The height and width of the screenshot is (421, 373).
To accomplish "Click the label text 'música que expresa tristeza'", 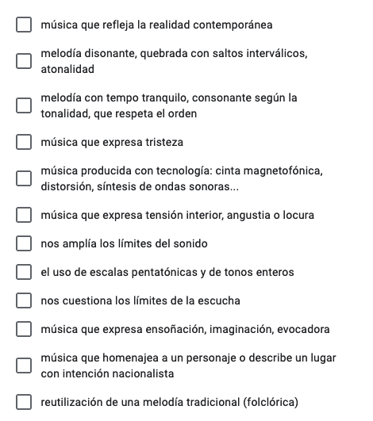I will pos(112,142).
